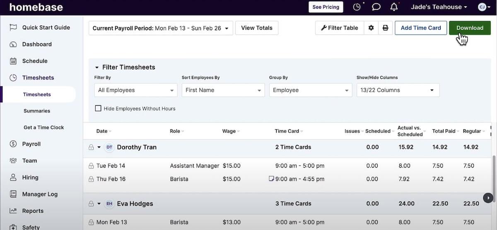Open the notifications bell
The image size is (497, 230).
pos(394,7)
